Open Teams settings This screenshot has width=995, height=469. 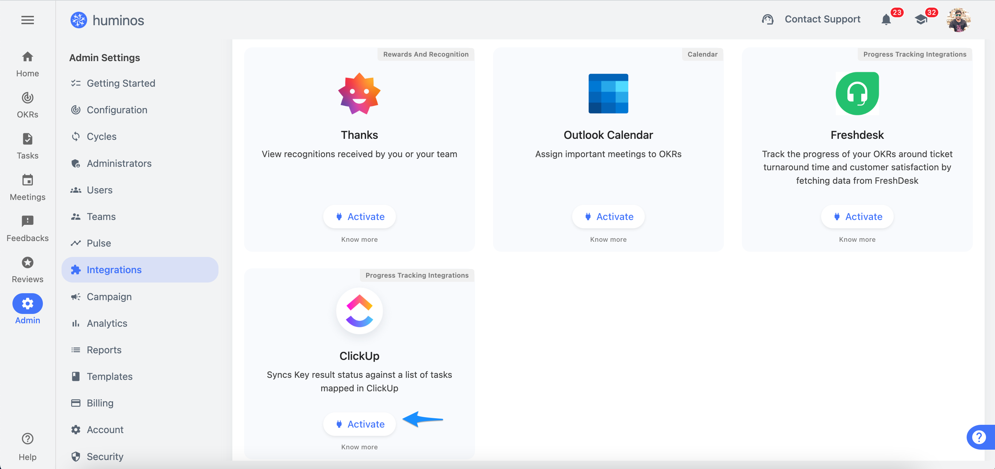pyautogui.click(x=140, y=217)
